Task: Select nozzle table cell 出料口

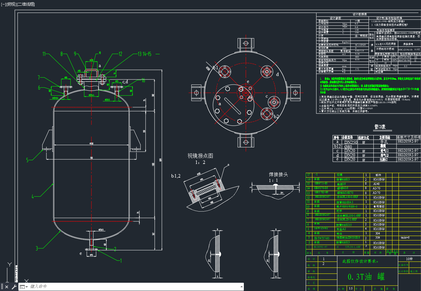Action: pos(384,159)
